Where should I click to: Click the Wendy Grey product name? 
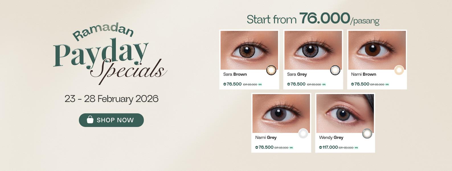[331, 137]
